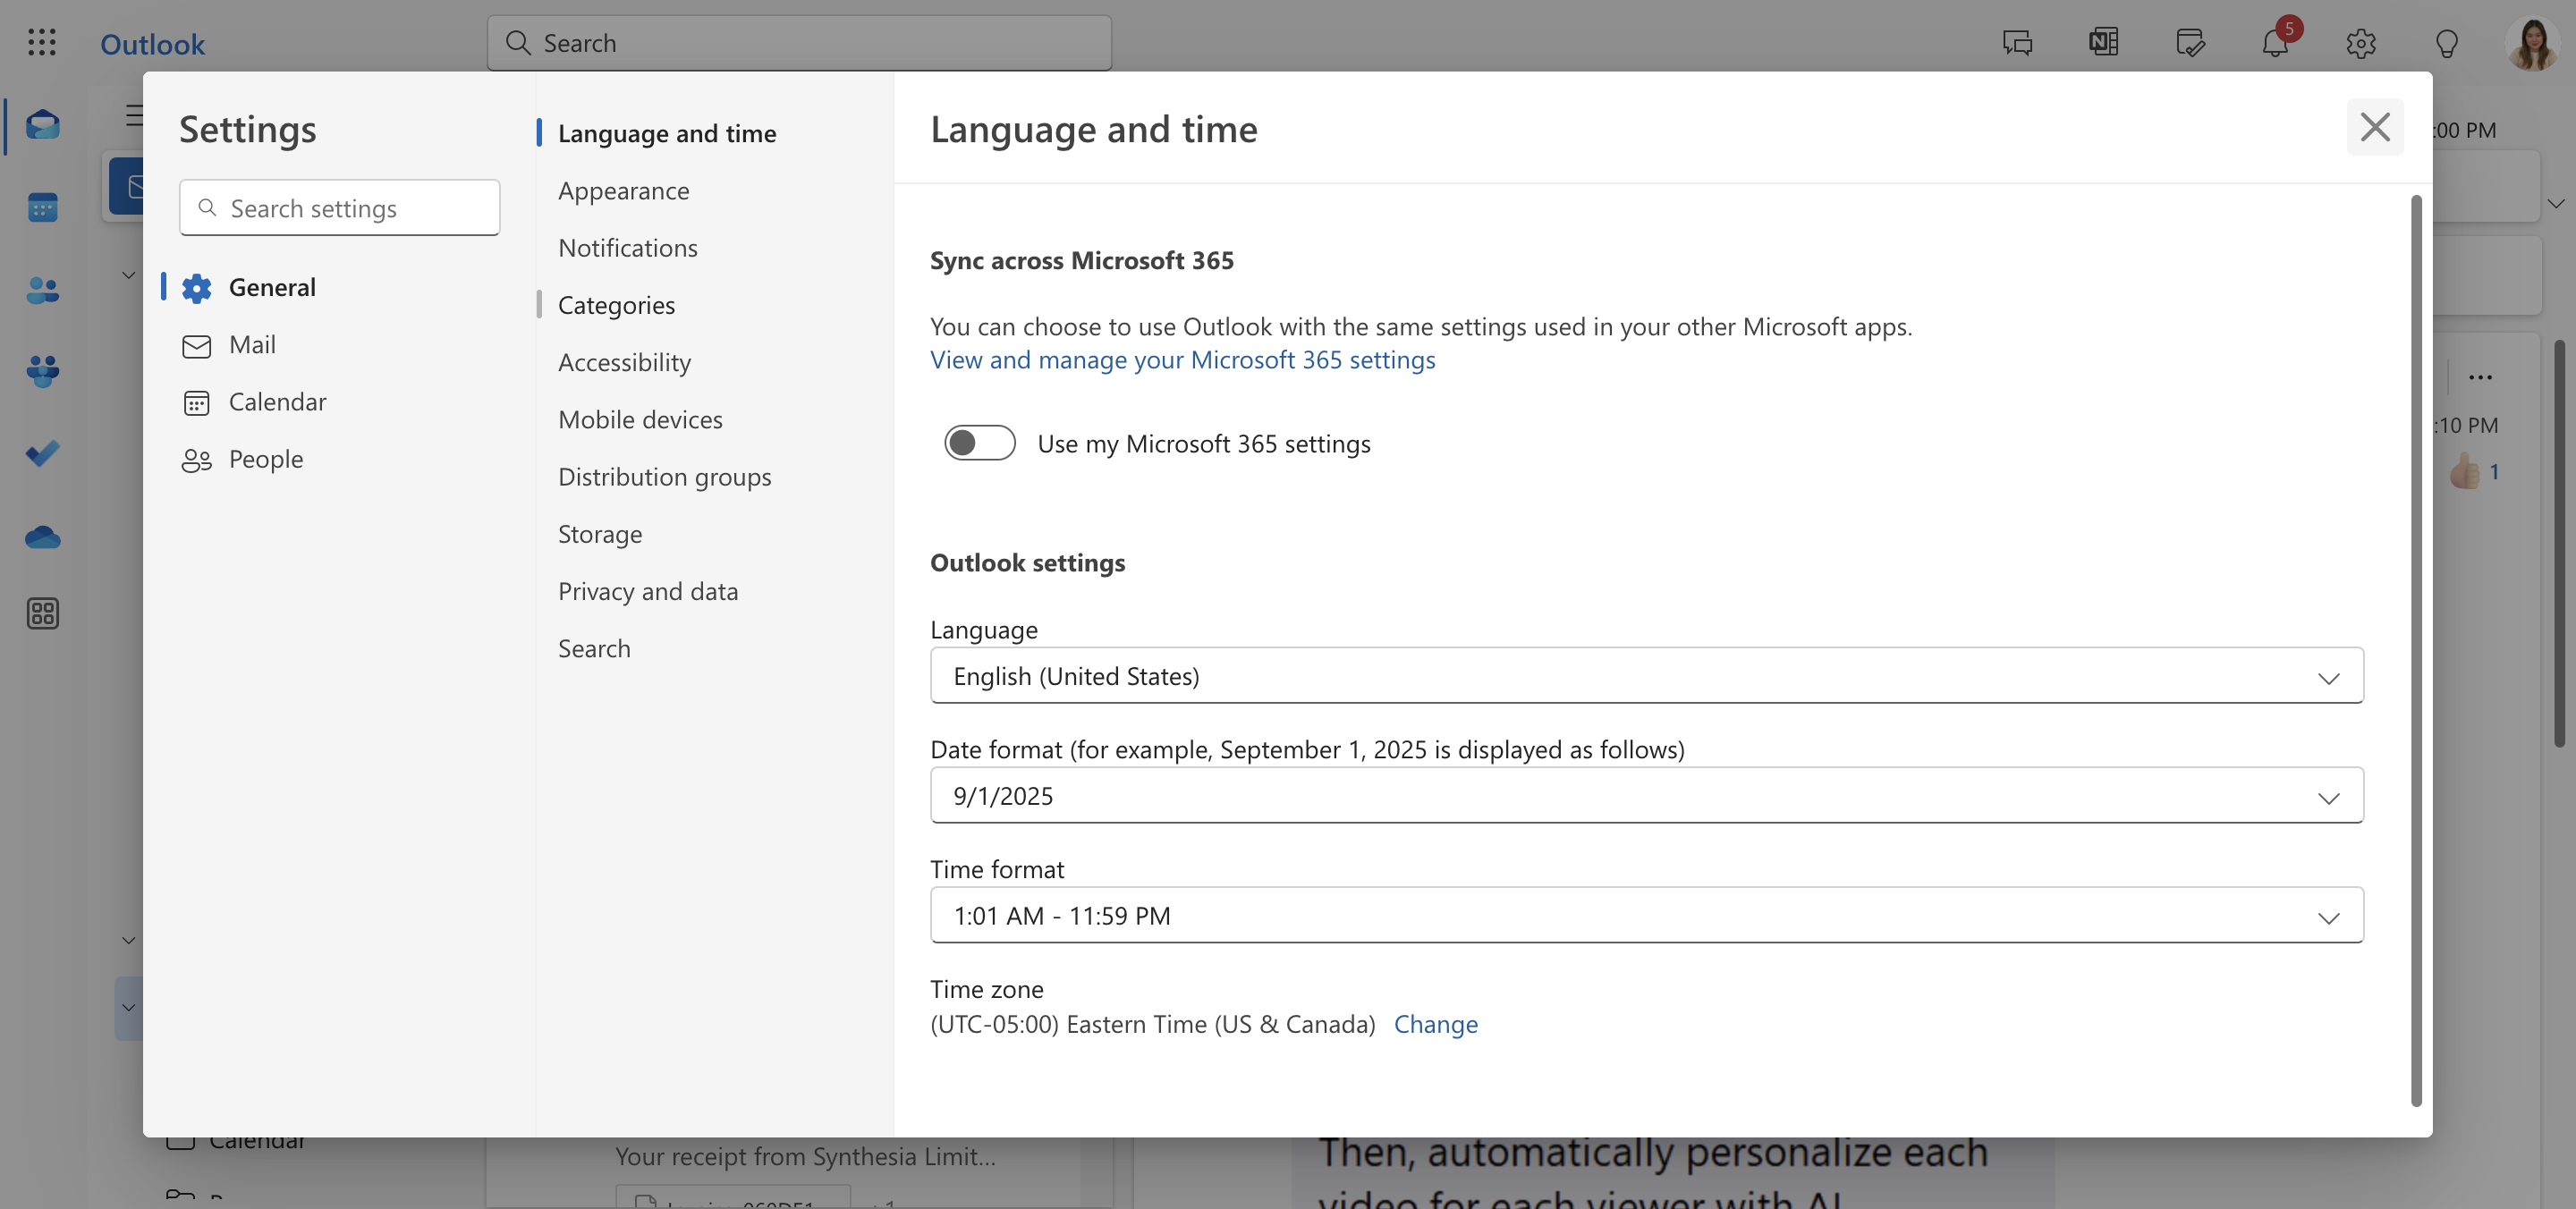The width and height of the screenshot is (2576, 1209).
Task: Select the Calendar settings category
Action: 340,401
